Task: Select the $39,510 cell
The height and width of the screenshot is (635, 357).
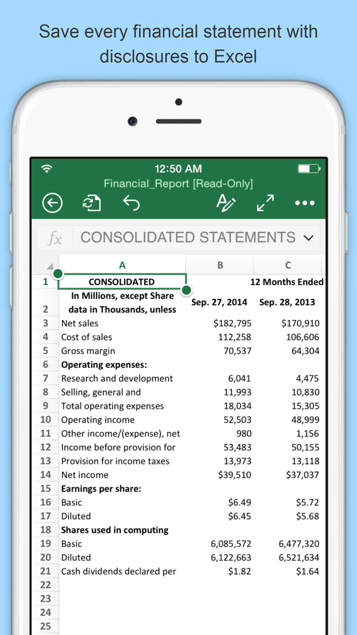Action: pyautogui.click(x=235, y=475)
